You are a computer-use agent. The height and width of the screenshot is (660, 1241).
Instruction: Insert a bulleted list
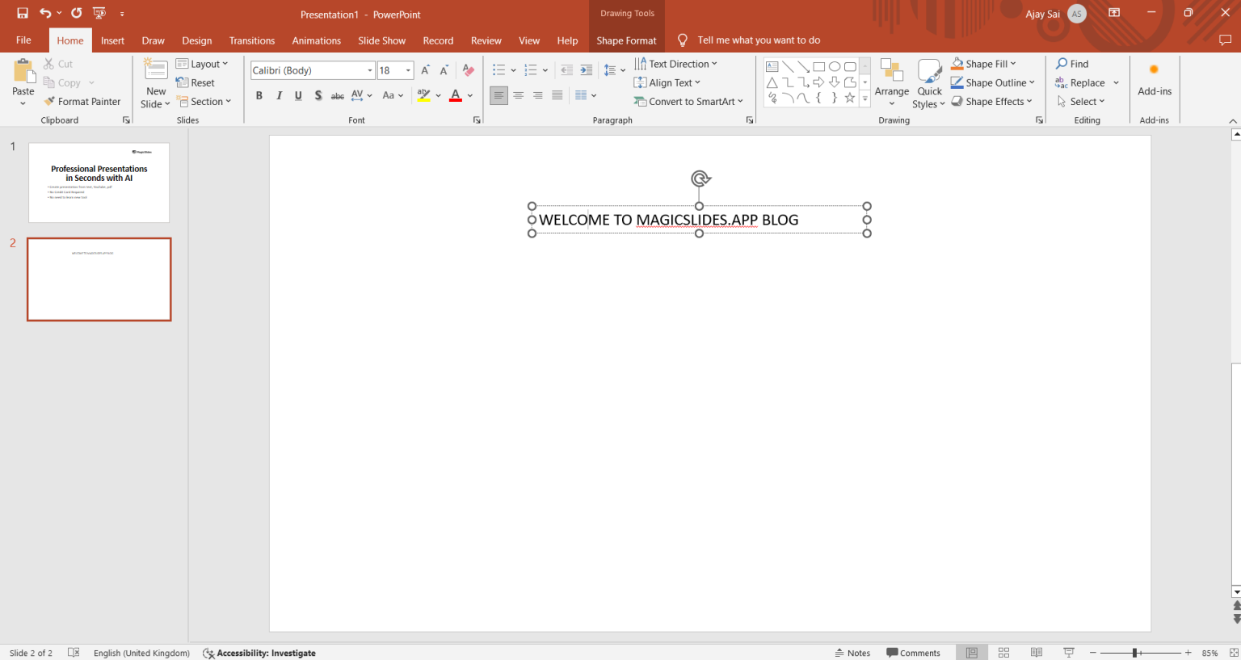pos(499,70)
